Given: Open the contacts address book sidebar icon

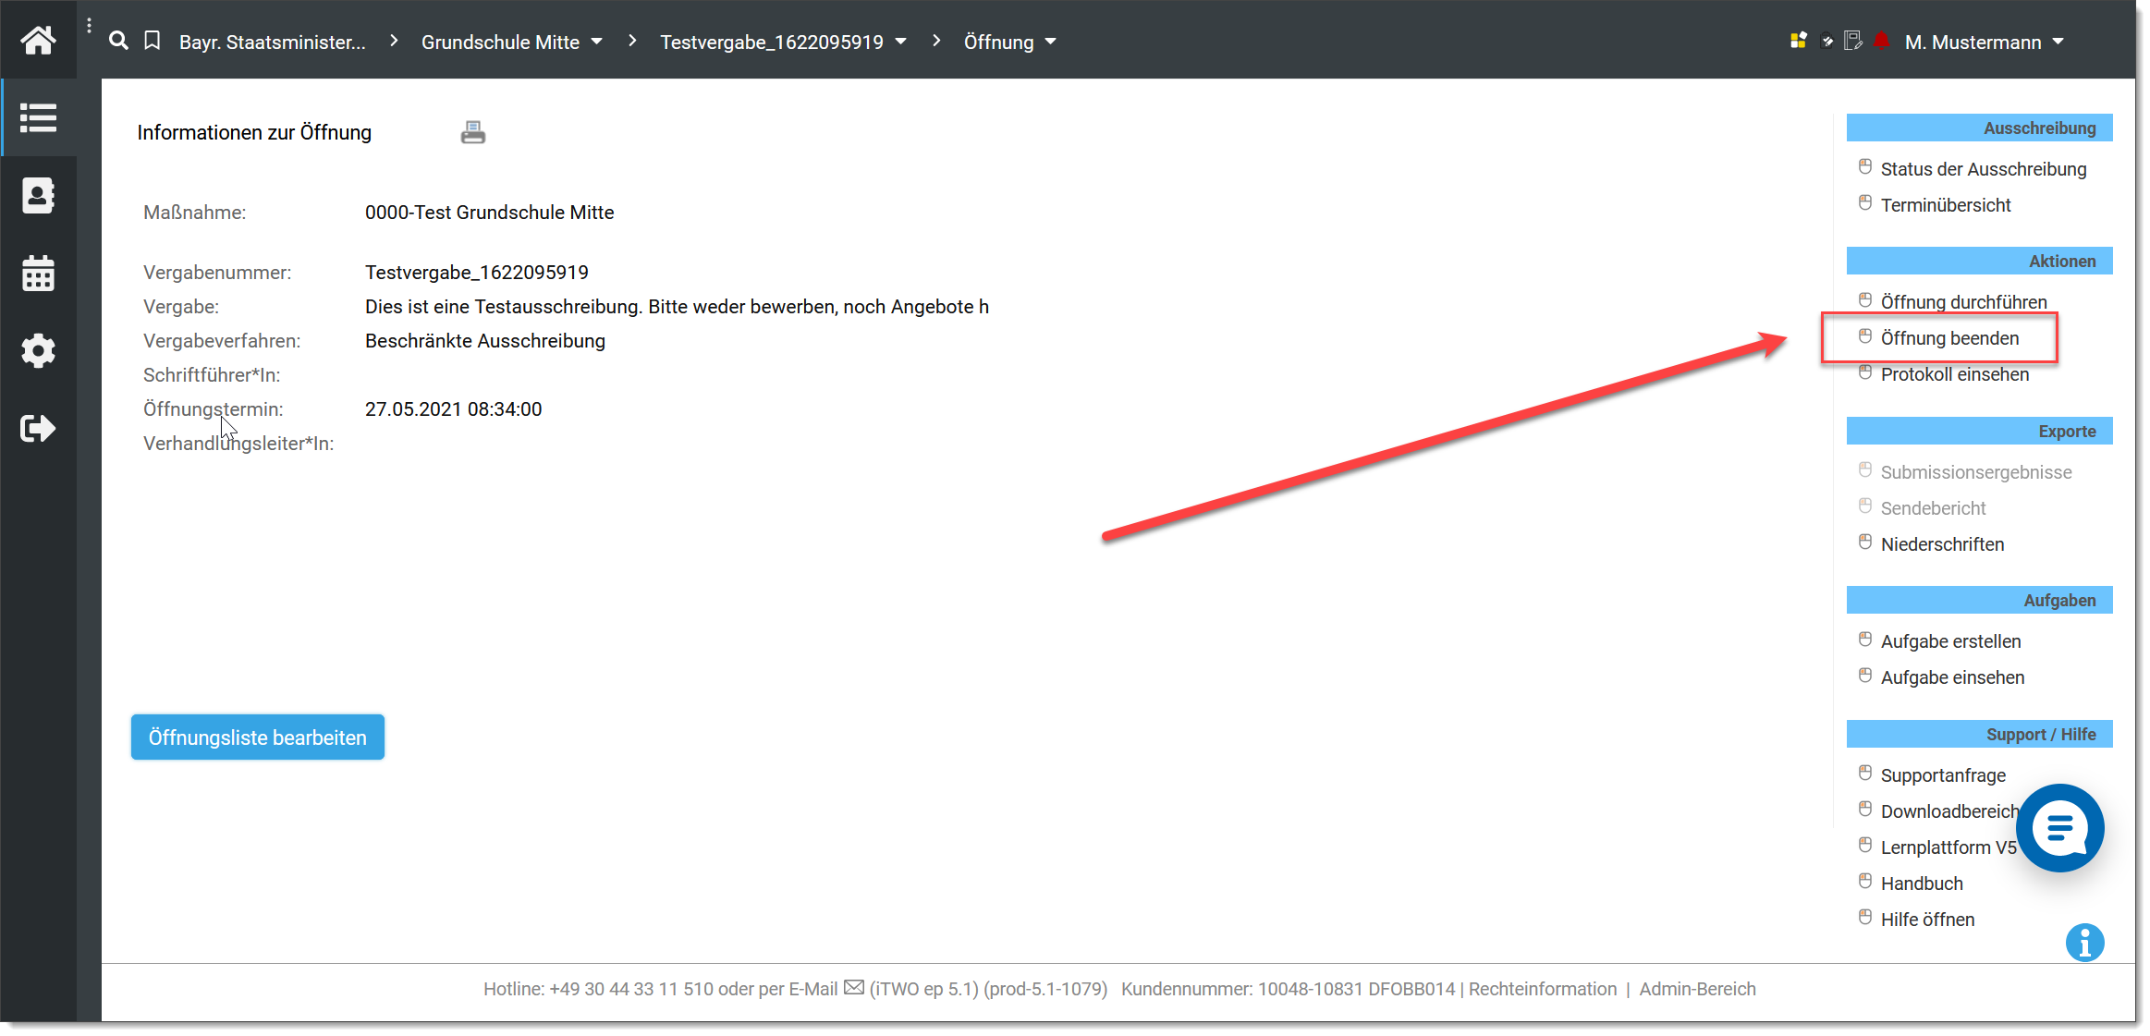Looking at the screenshot, I should [38, 195].
